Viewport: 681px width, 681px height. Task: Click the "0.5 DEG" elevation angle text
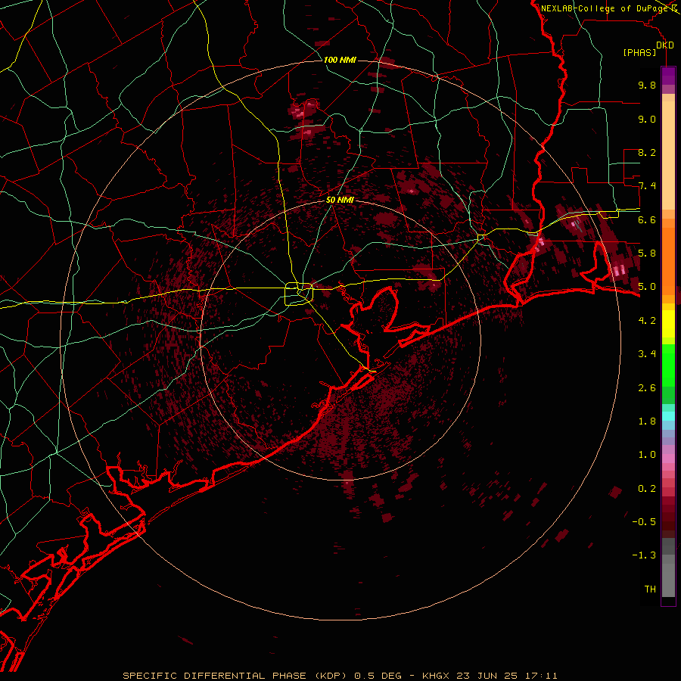378,676
